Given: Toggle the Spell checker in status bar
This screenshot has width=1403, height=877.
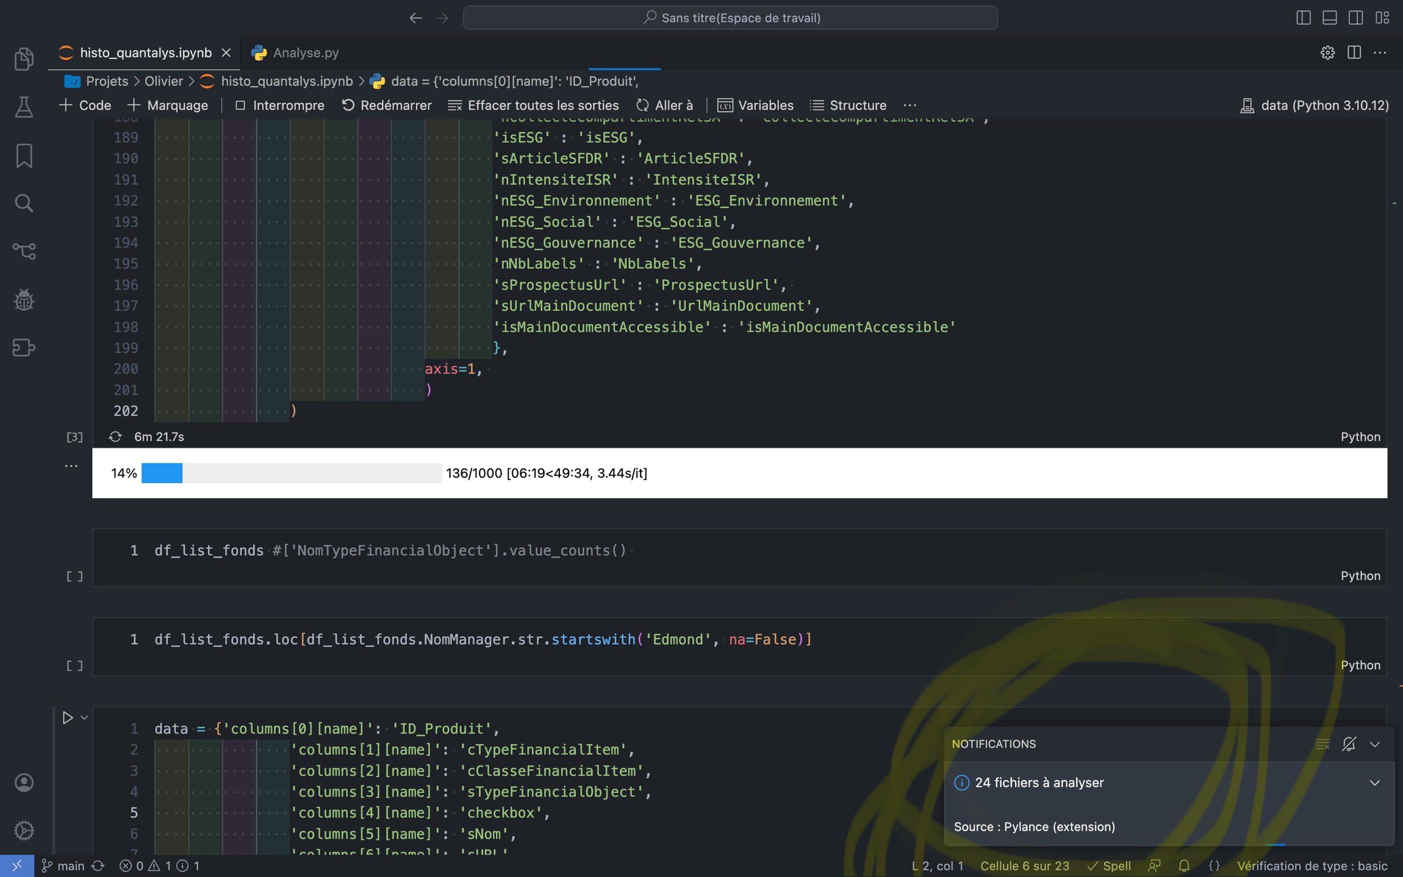Looking at the screenshot, I should (1110, 865).
